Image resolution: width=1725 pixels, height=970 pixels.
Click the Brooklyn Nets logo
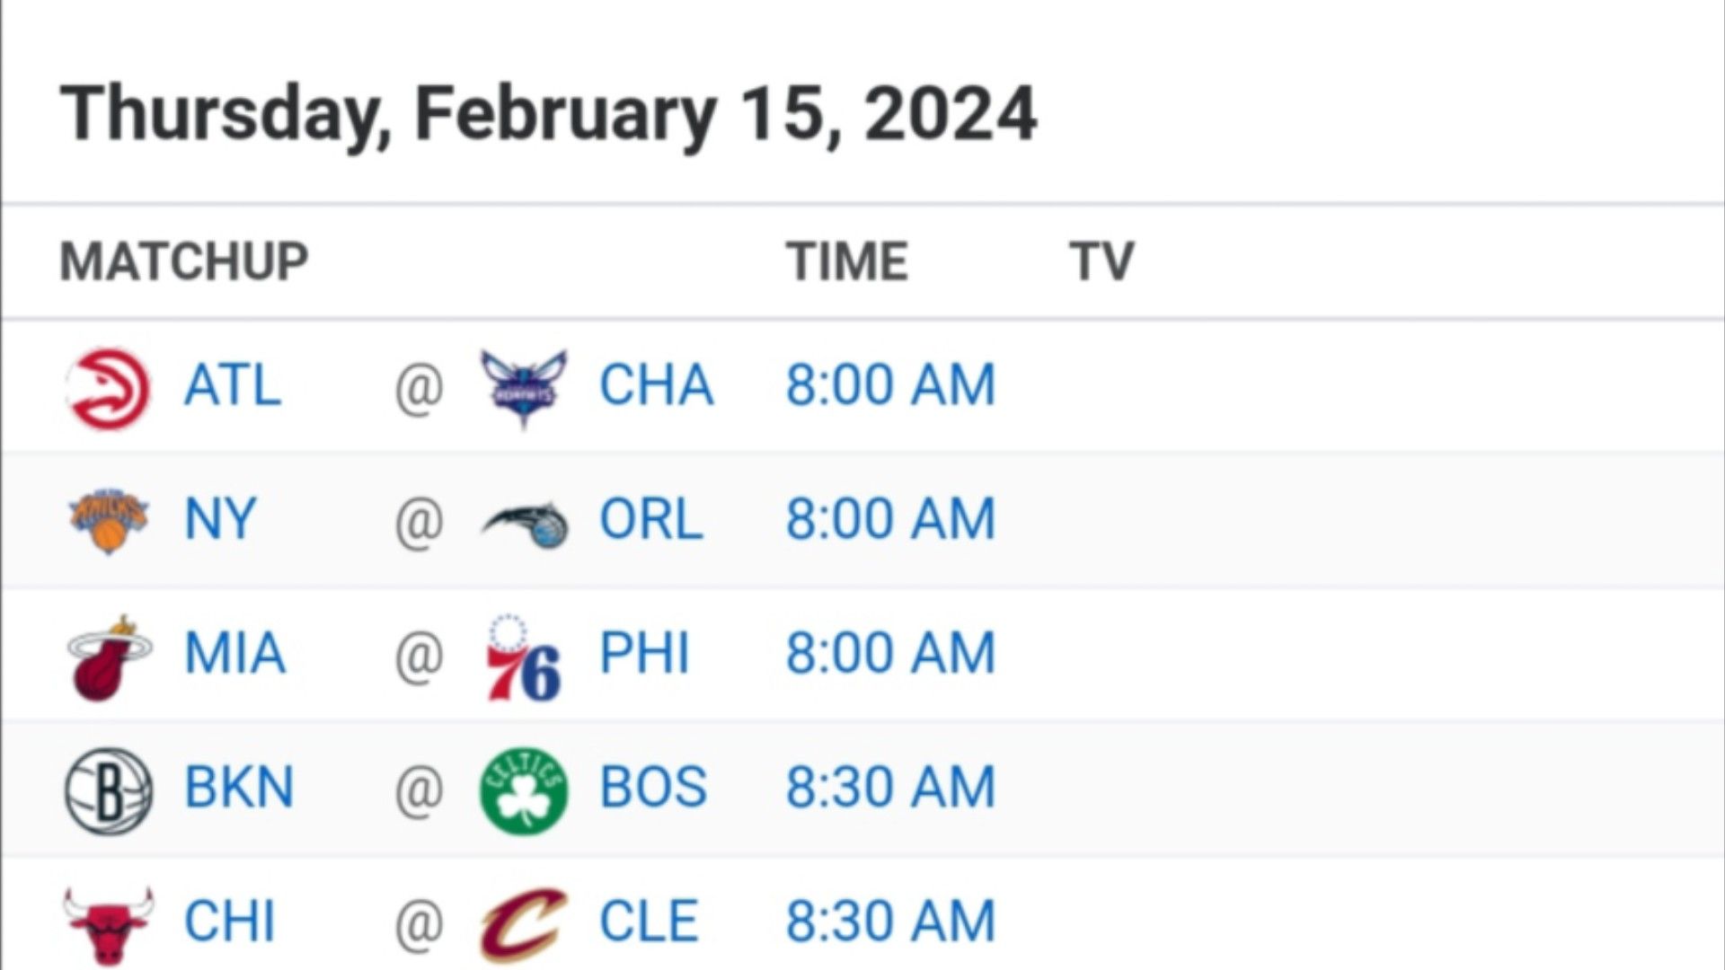[x=109, y=791]
